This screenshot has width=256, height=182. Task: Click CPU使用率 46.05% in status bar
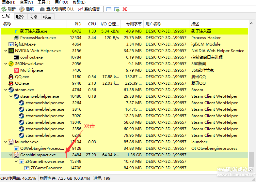click(19, 178)
